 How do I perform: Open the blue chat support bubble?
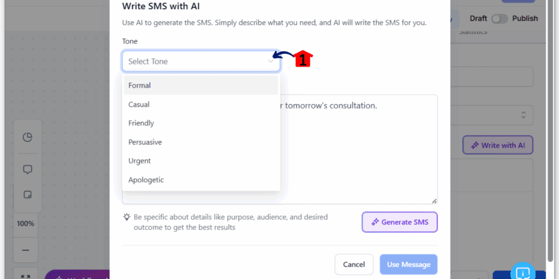point(523,272)
